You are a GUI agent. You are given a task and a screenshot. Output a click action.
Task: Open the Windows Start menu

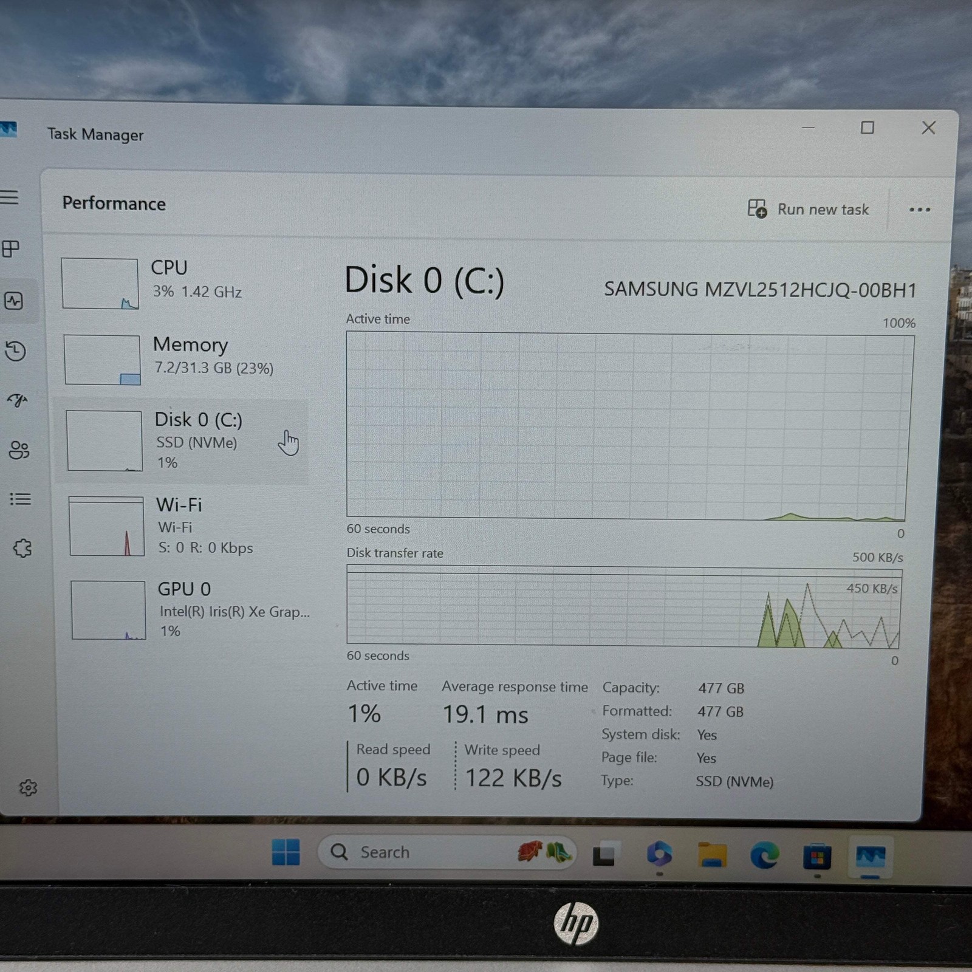(286, 852)
